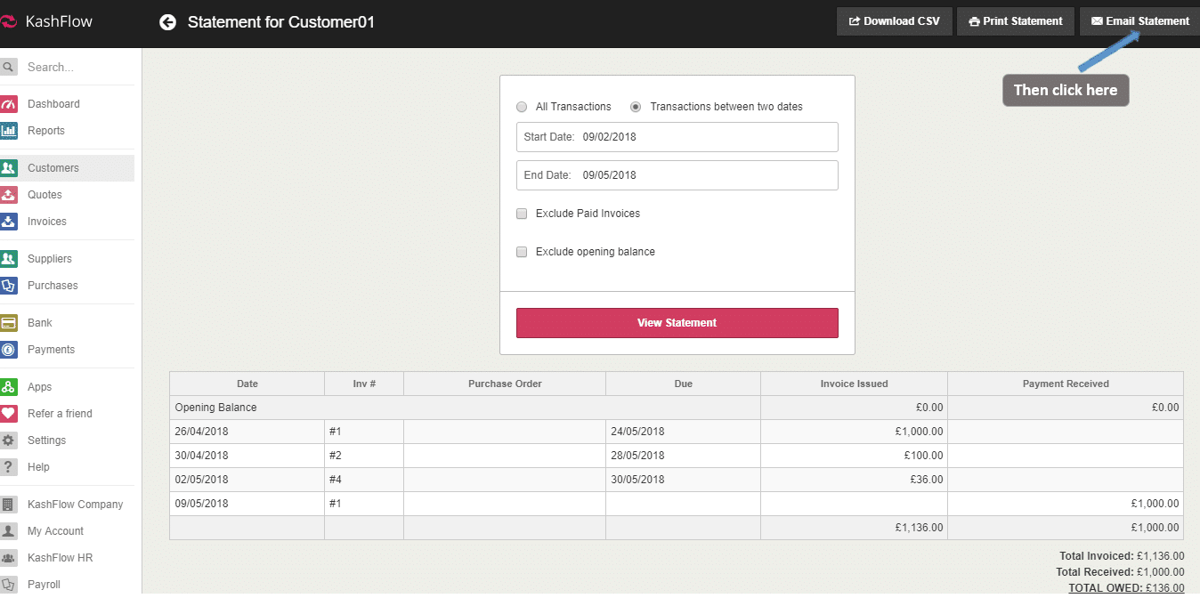Tick the Exclude Paid Invoices checkbox
1200x598 pixels.
pos(522,214)
